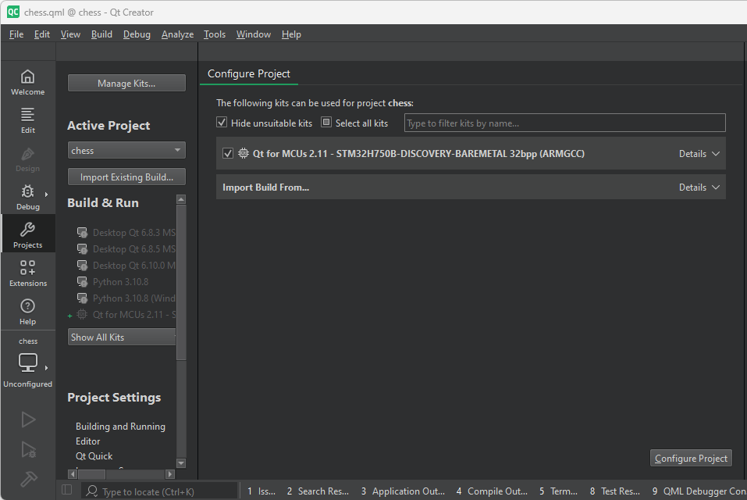Open the Help mode icon
Viewport: 747px width, 500px height.
pyautogui.click(x=27, y=310)
